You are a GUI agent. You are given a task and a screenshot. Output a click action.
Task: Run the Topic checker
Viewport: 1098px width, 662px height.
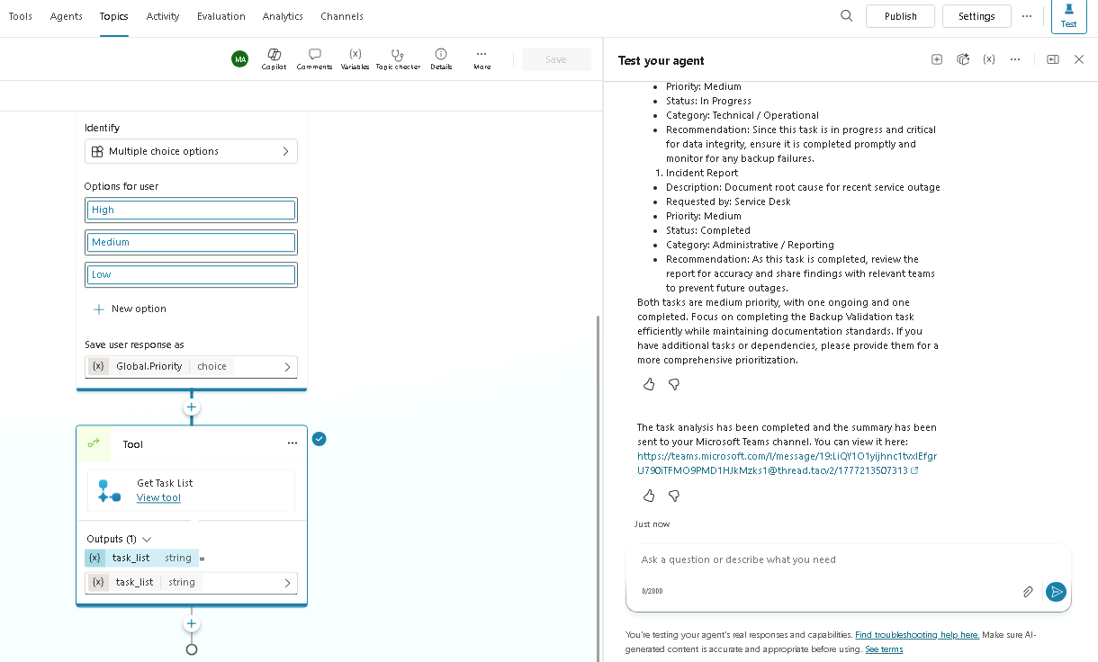398,59
